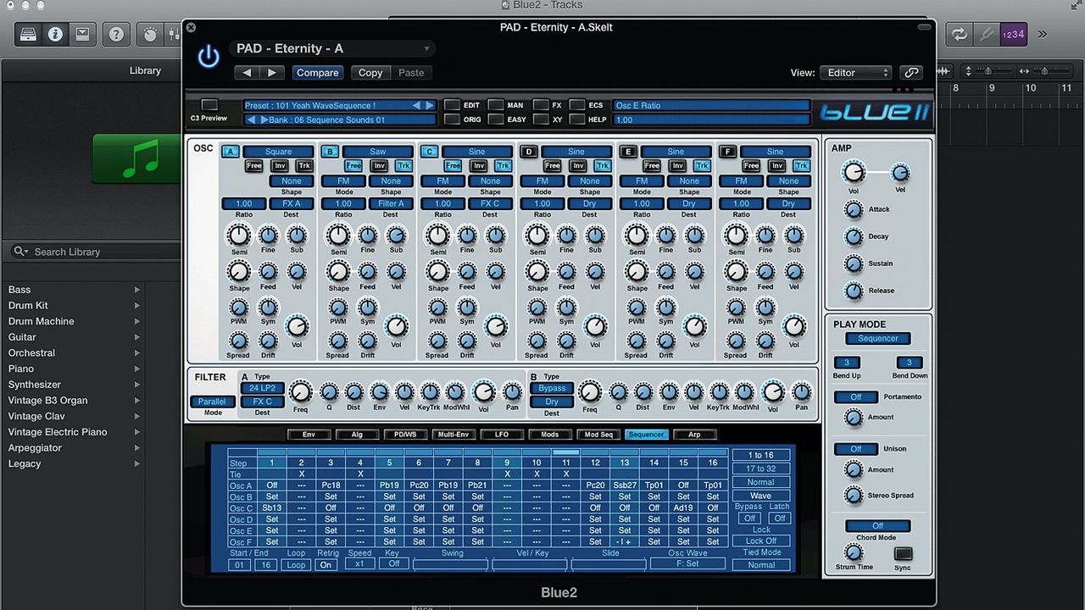Expand toolbar overflow double-arrow
This screenshot has width=1085, height=610.
(1042, 34)
